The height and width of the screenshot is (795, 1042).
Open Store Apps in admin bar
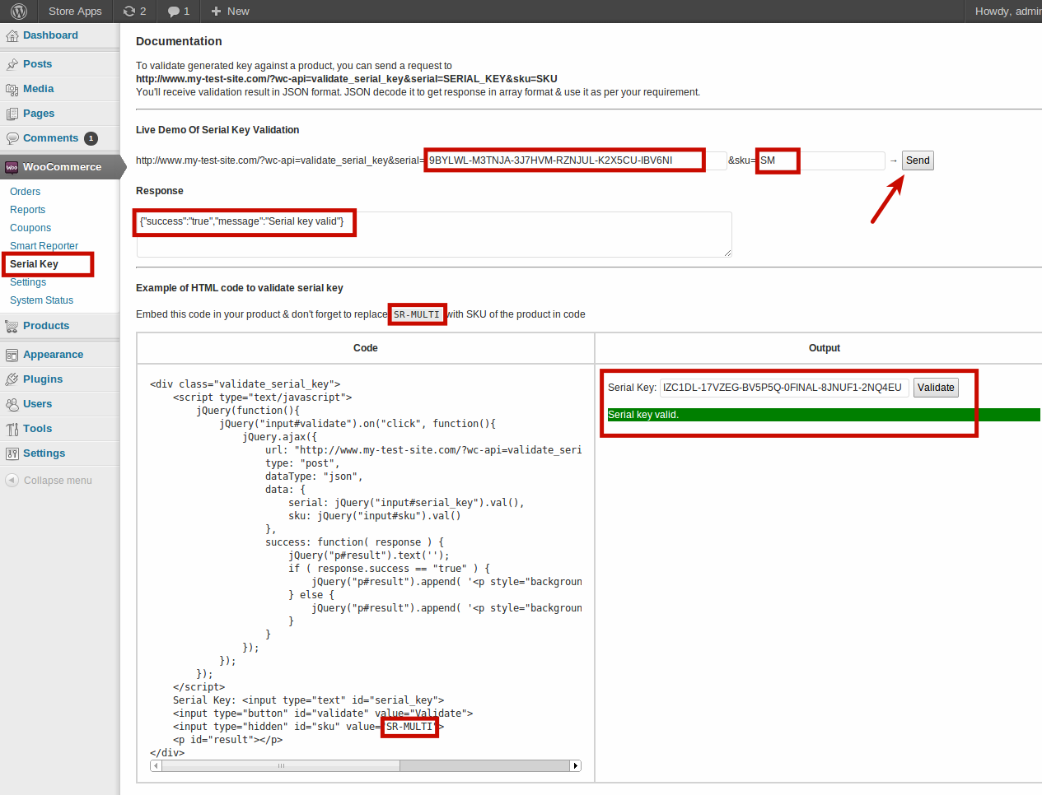coord(75,12)
